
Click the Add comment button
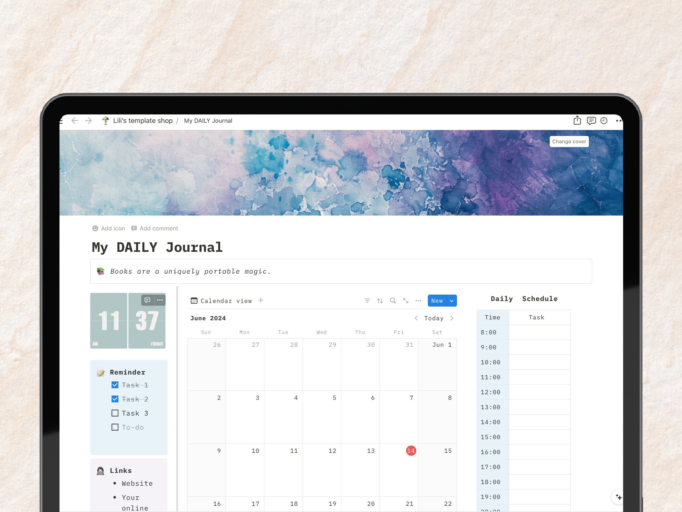155,228
